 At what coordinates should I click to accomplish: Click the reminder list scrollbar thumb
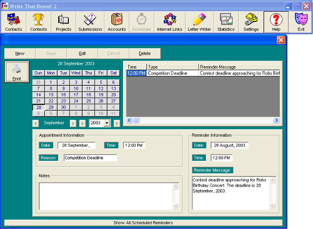coord(136,120)
